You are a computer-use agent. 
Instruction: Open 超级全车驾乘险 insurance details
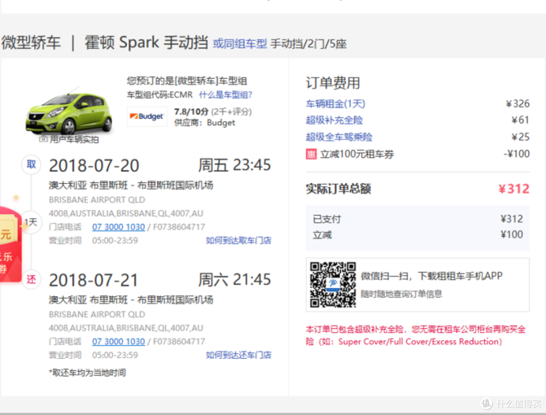coord(339,137)
